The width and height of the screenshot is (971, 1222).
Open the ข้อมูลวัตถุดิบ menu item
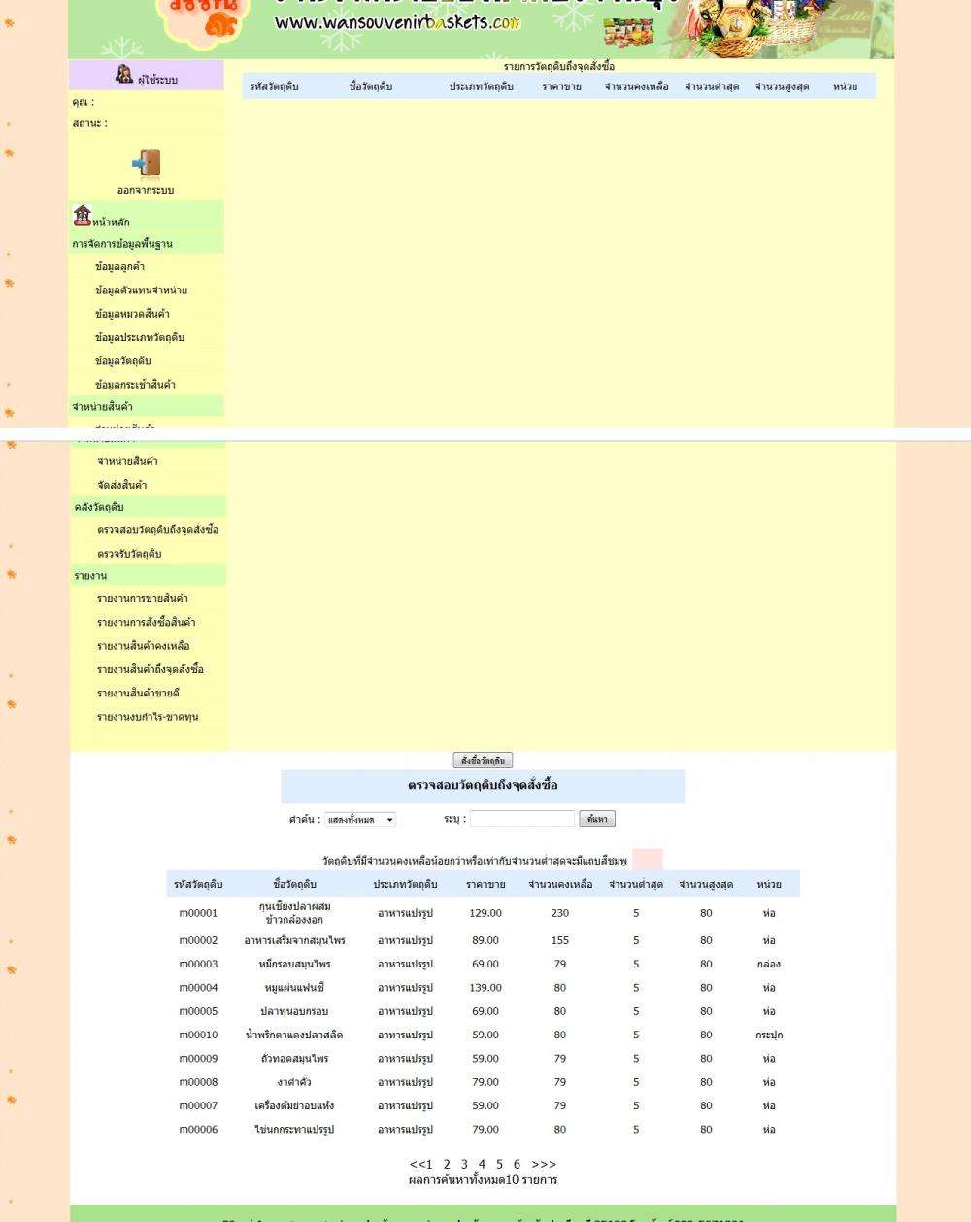122,360
